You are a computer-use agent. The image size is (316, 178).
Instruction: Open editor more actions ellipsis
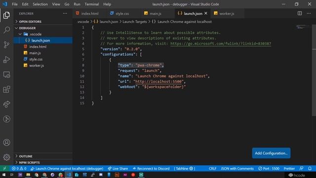click(x=309, y=13)
